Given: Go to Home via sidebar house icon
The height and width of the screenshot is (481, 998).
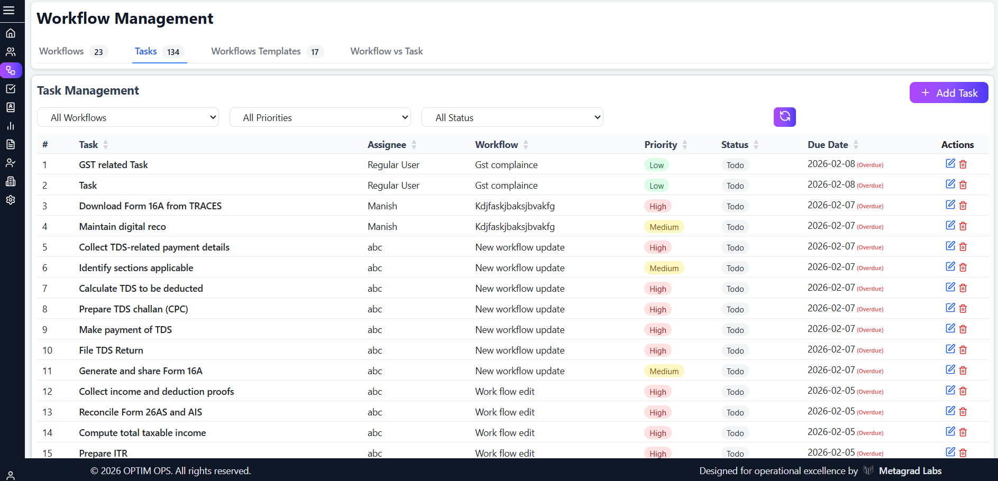Looking at the screenshot, I should click(11, 33).
